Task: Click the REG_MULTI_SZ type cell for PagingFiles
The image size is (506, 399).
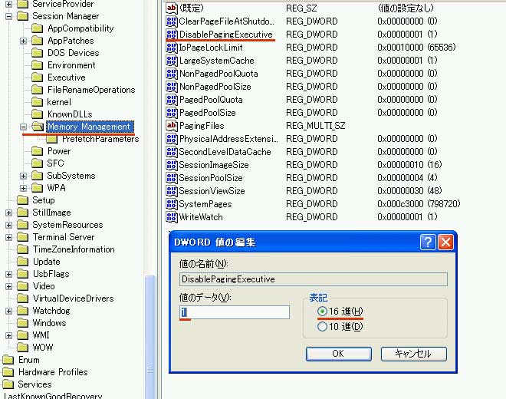Action: click(316, 126)
